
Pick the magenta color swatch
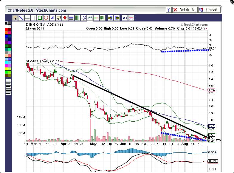click(x=6, y=66)
